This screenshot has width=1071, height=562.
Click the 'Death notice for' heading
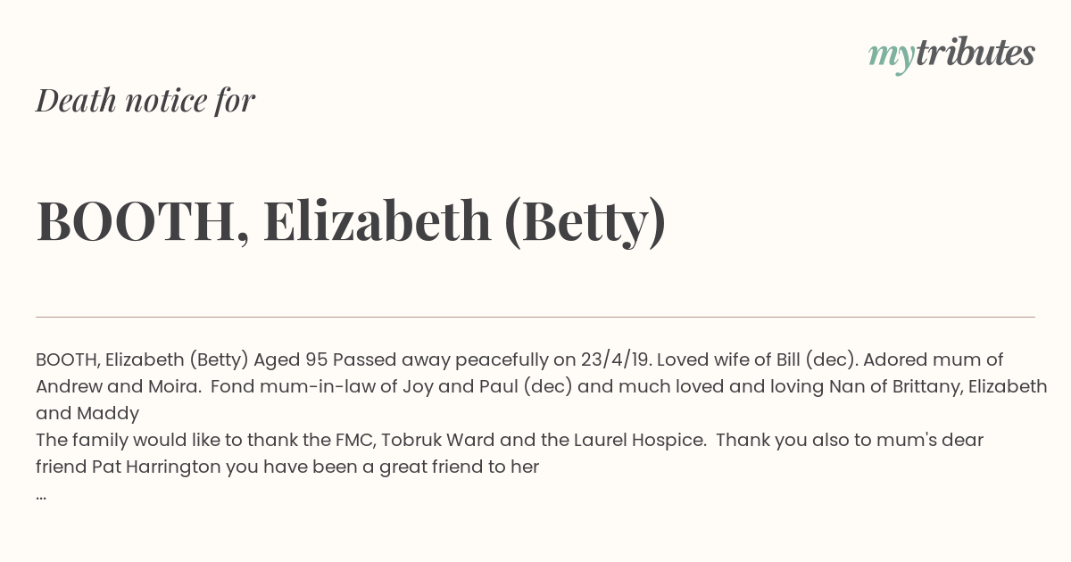[145, 101]
